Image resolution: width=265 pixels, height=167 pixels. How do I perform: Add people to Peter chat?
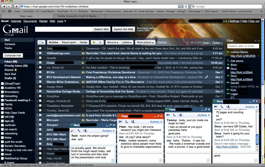pos(133,122)
